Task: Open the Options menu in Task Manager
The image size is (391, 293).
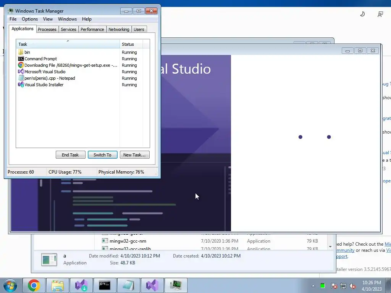Action: [30, 19]
